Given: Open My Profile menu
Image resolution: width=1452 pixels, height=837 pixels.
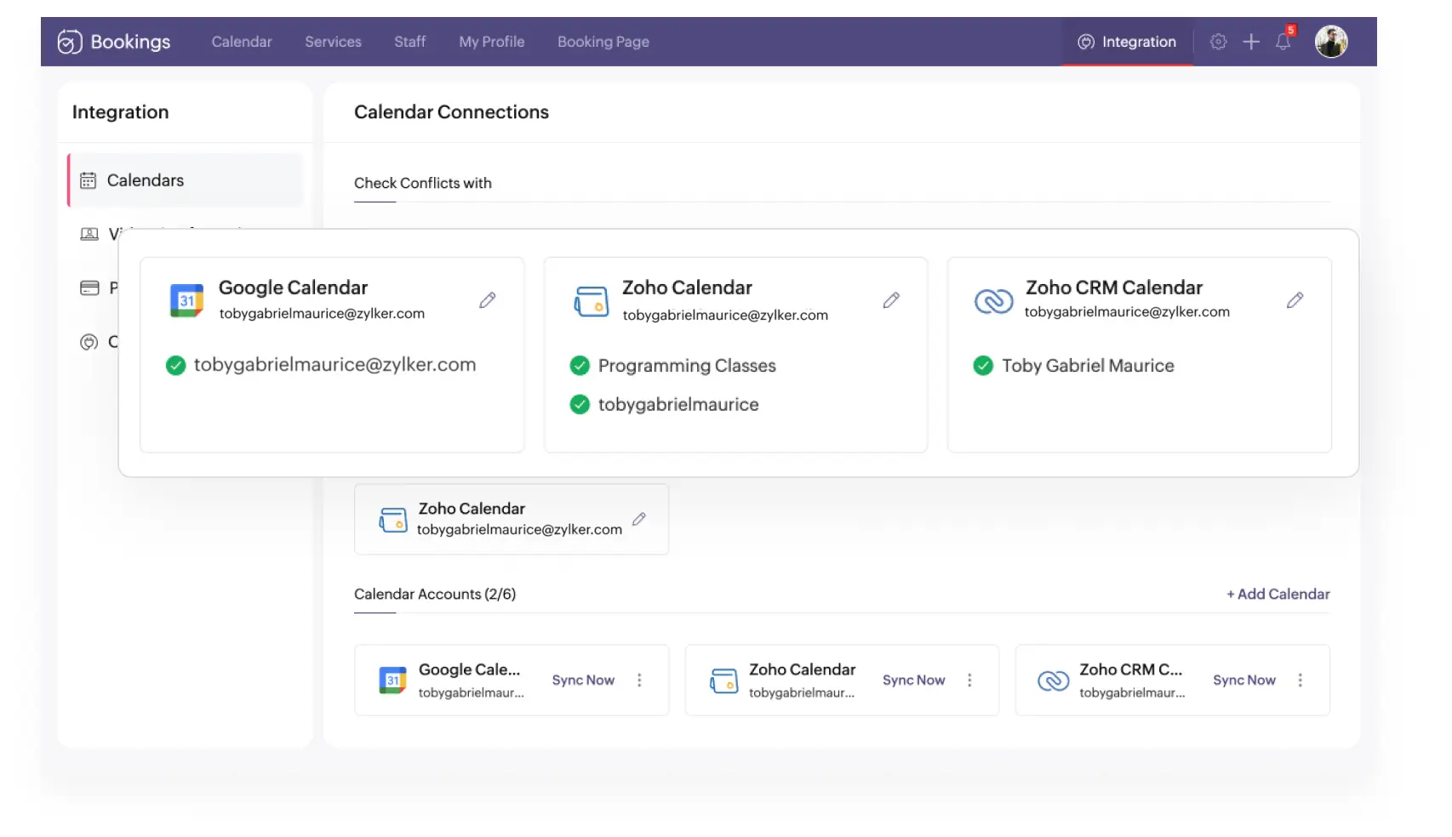Looking at the screenshot, I should [491, 42].
